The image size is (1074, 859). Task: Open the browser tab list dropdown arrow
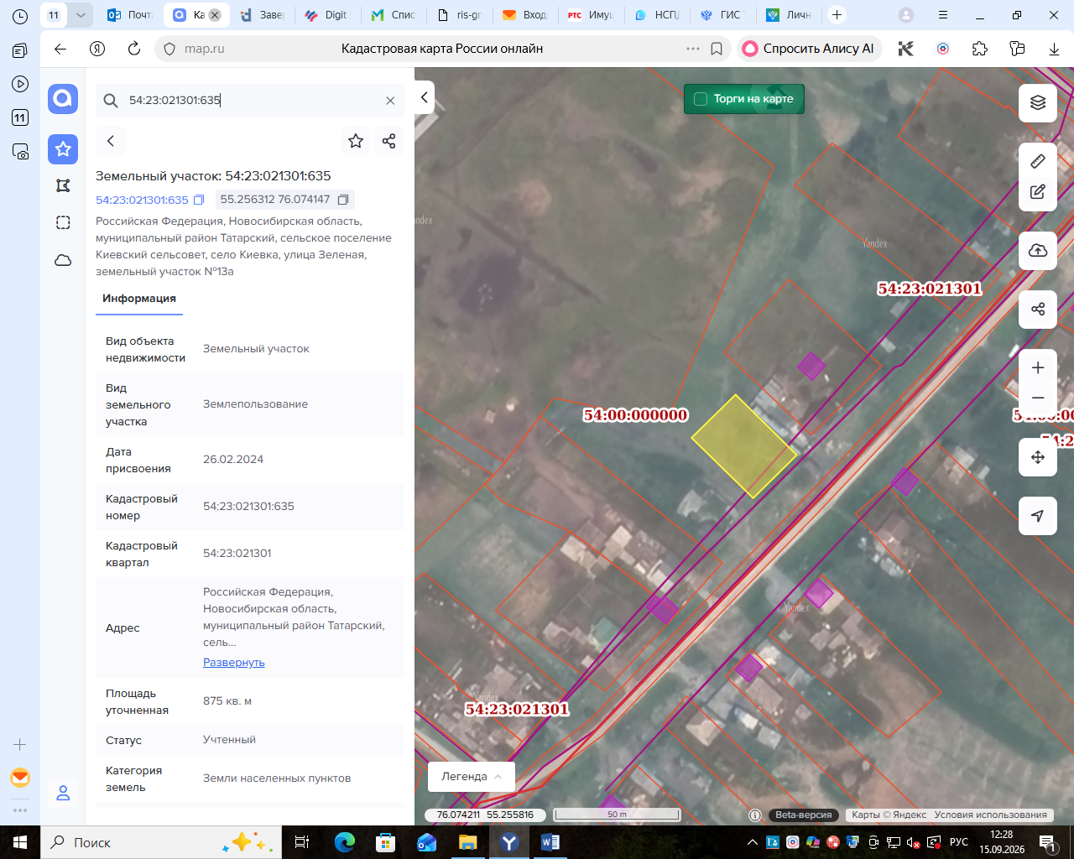[81, 15]
